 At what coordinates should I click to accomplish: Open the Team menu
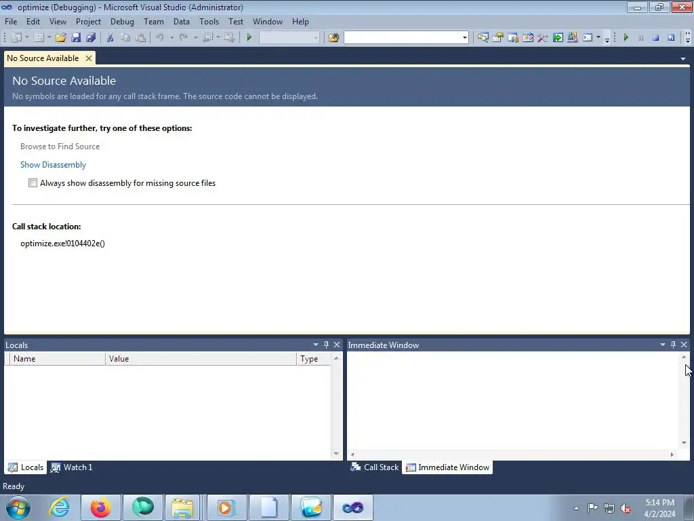click(154, 21)
